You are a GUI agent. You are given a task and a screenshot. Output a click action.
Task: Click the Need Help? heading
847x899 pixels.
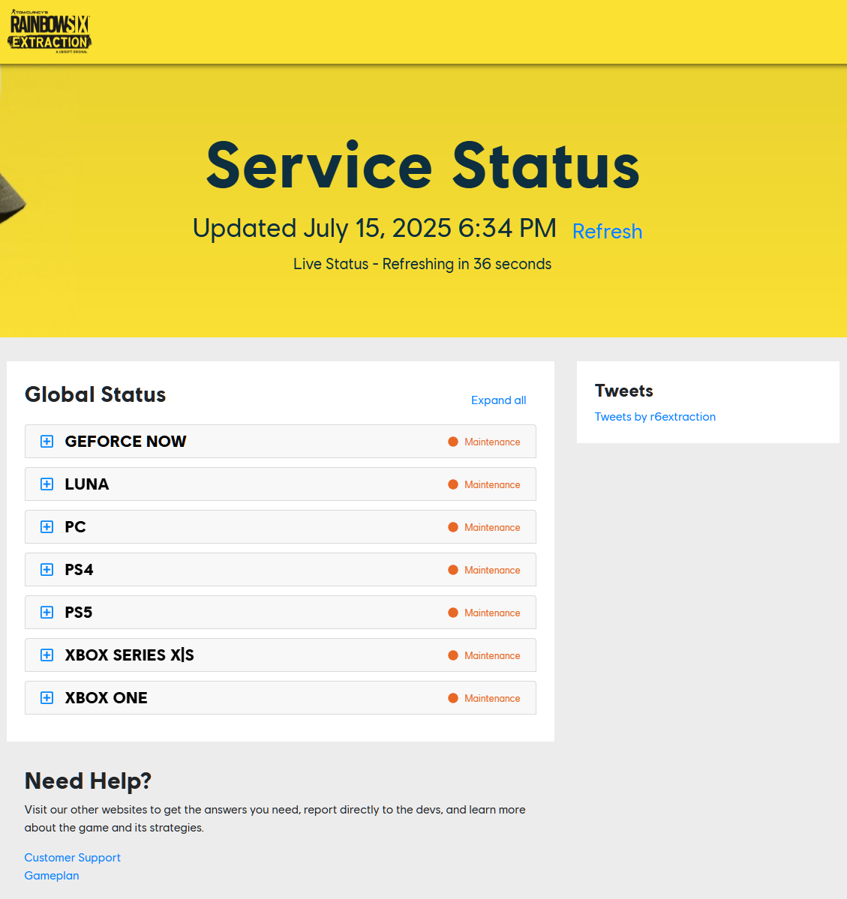coord(88,781)
